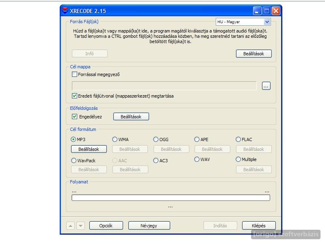This screenshot has width=325, height=244.
Task: Click the WavPack Beállítások button
Action: [x=89, y=170]
